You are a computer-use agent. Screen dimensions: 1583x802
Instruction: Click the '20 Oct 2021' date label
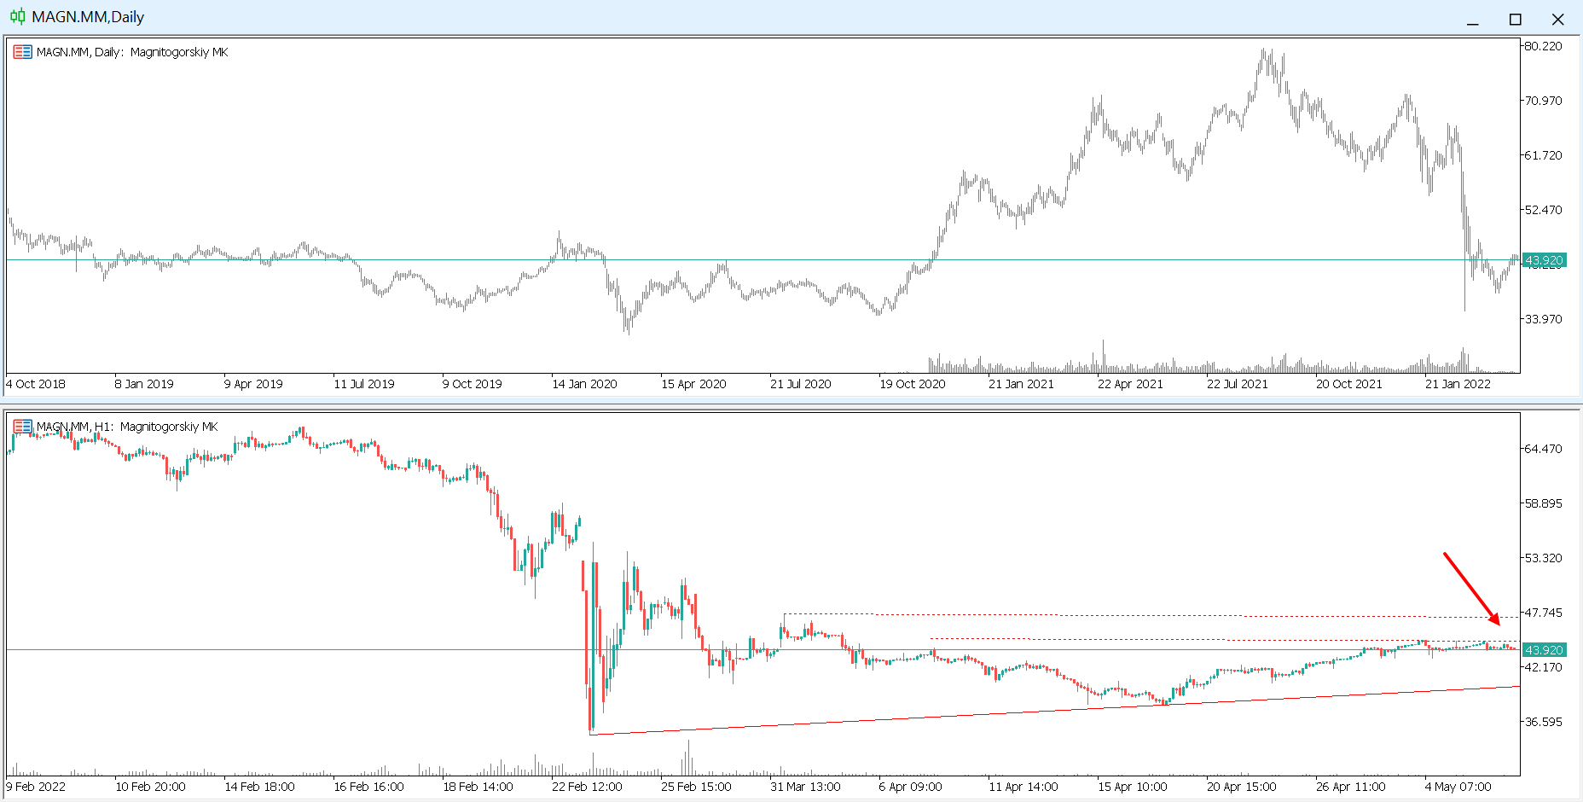pos(1348,384)
